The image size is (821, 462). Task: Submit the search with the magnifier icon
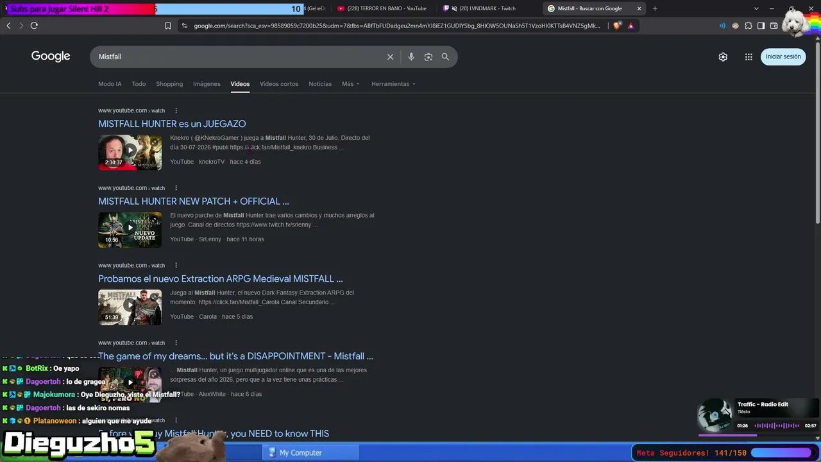(445, 56)
